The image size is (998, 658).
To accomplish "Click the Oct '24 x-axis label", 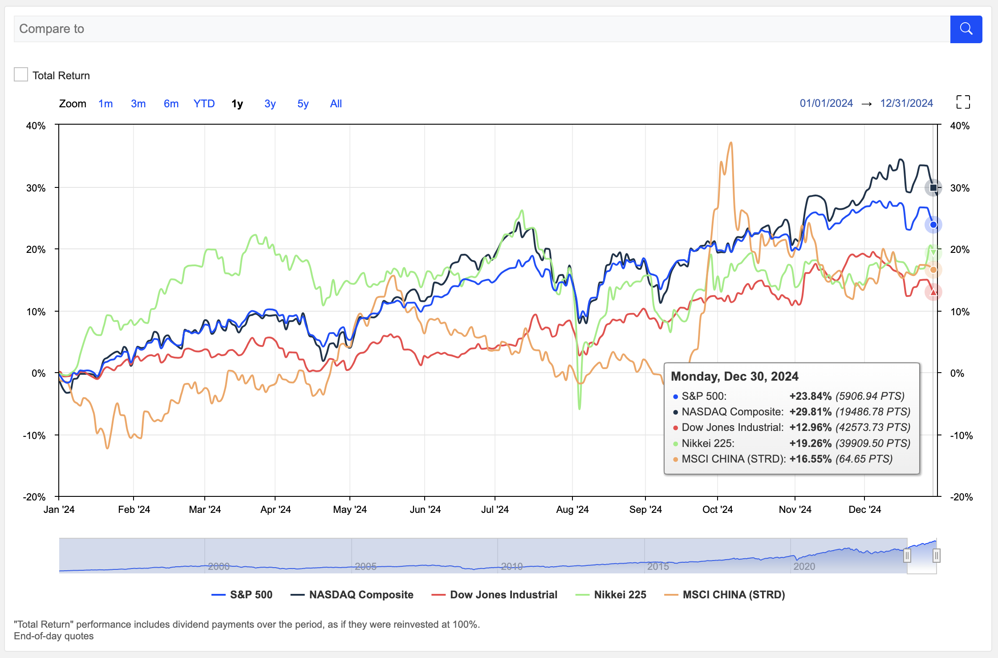I will [x=717, y=510].
